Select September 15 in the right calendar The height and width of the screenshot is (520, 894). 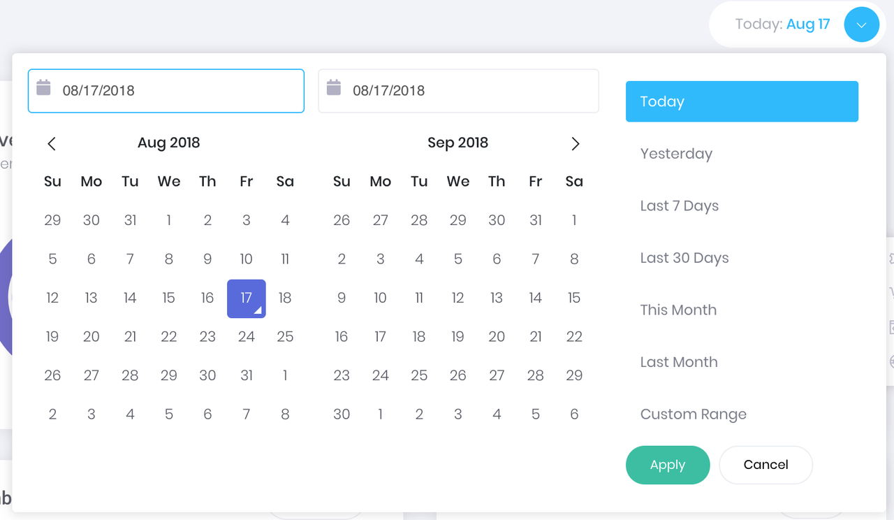(573, 298)
